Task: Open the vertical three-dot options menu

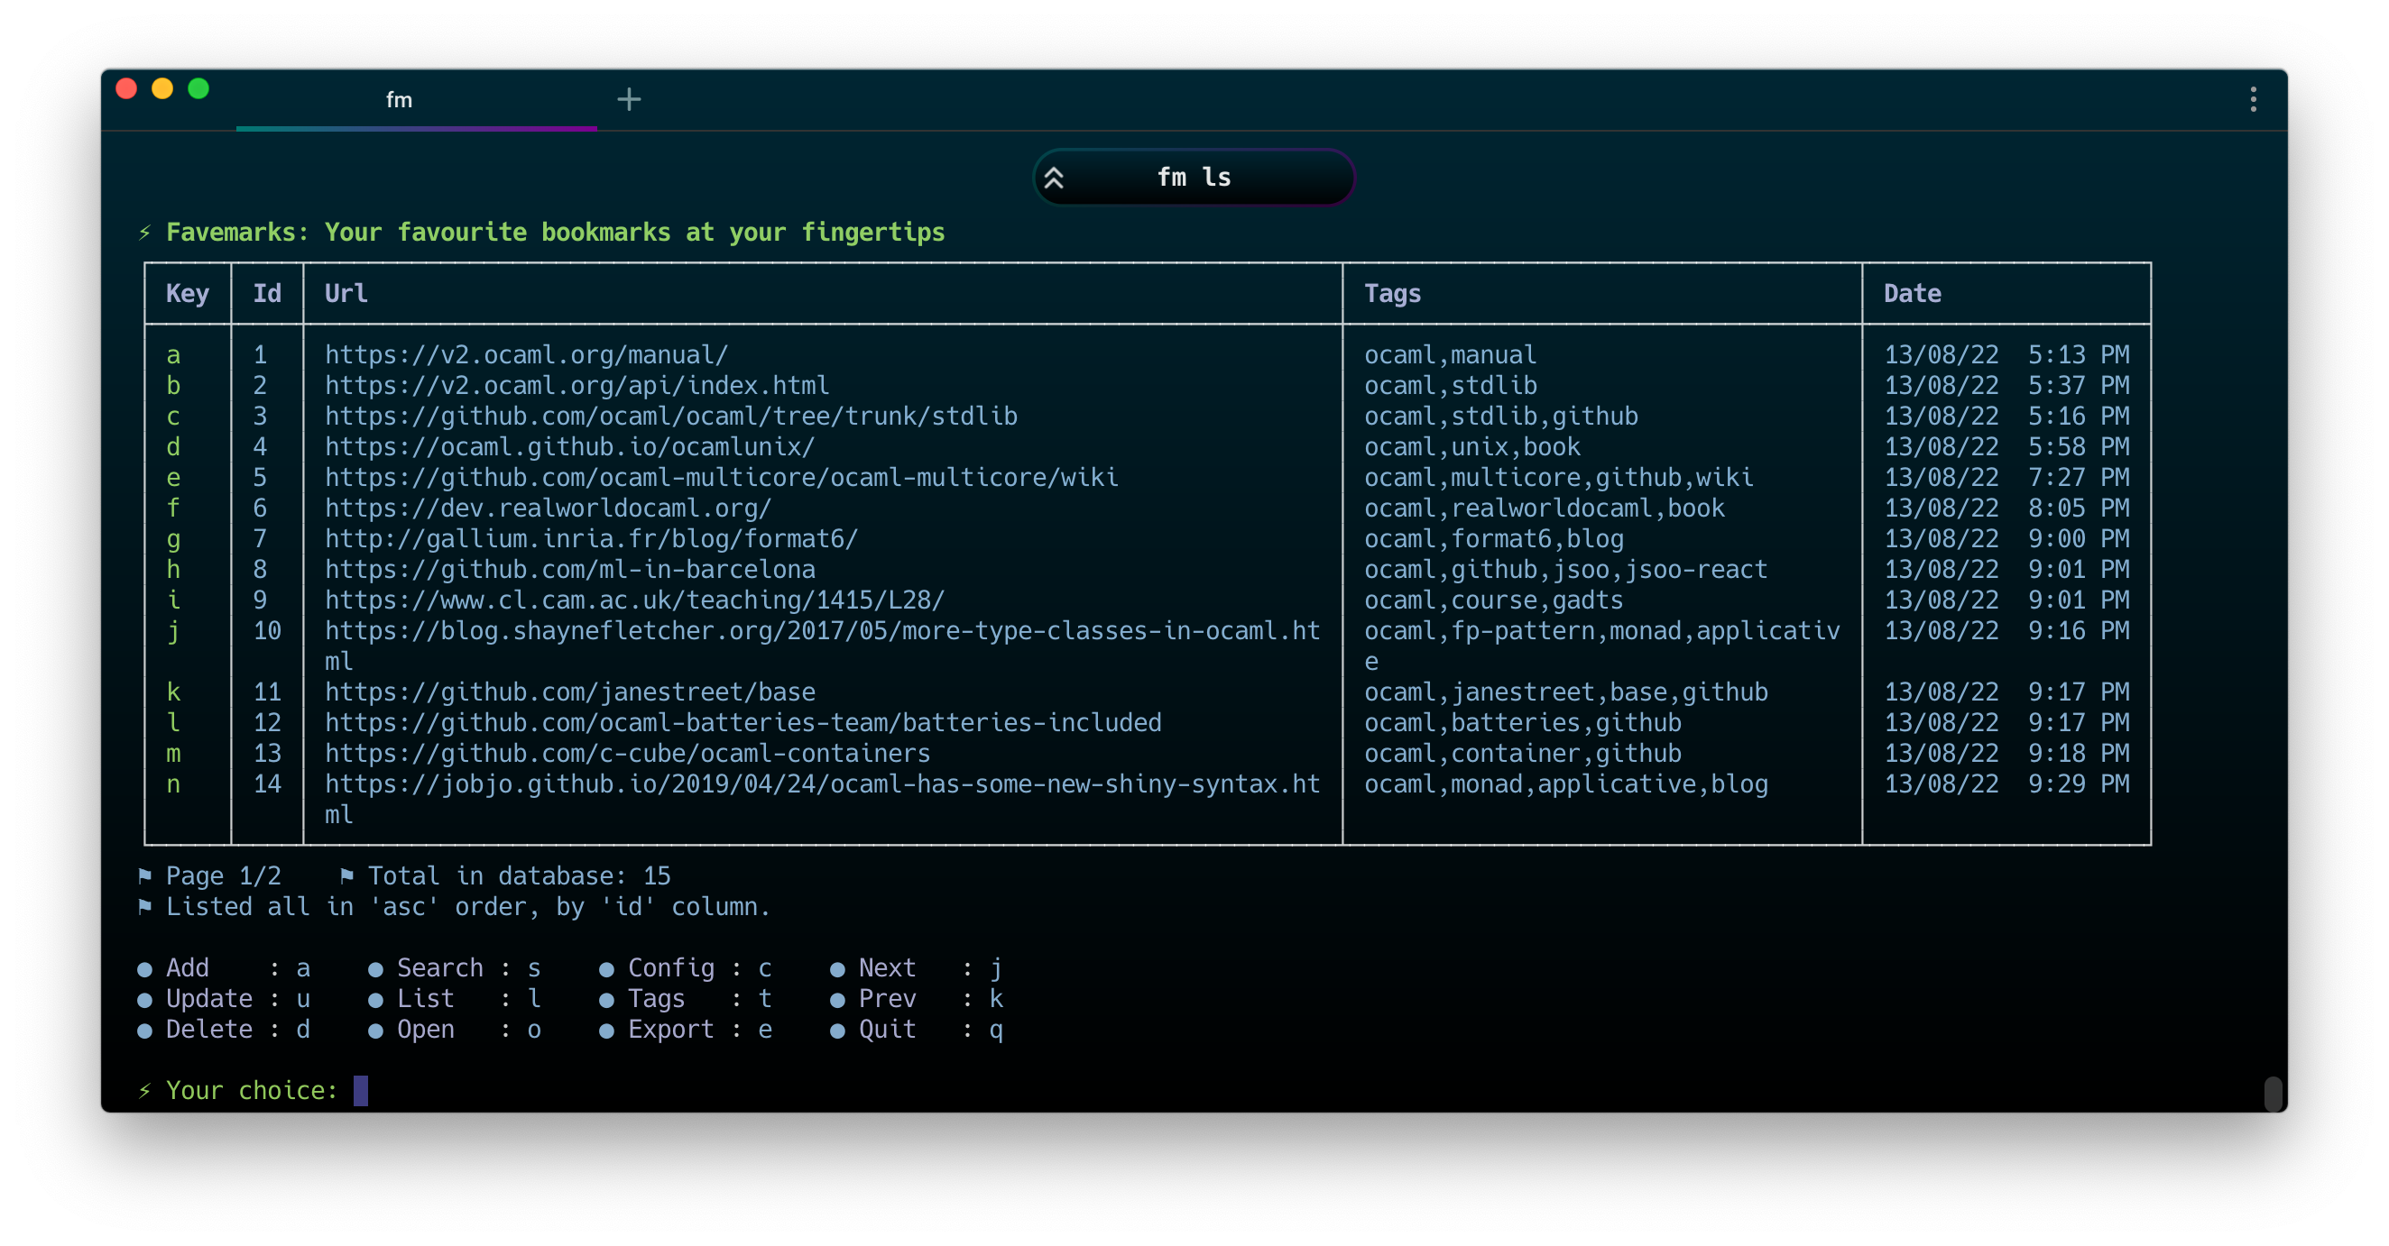Action: pos(2253,99)
